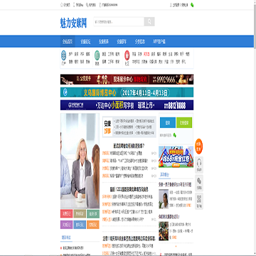
Task: Open the headline beginning with 最新！22
Action: [129, 189]
